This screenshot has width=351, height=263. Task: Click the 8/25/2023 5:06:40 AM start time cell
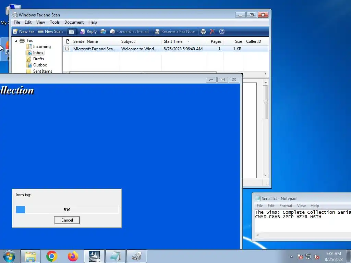tap(183, 49)
